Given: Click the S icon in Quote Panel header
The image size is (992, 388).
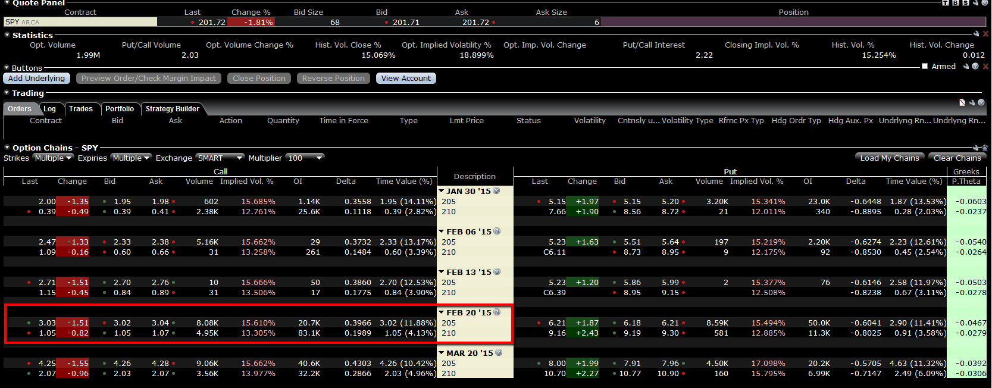Looking at the screenshot, I should pyautogui.click(x=966, y=2).
